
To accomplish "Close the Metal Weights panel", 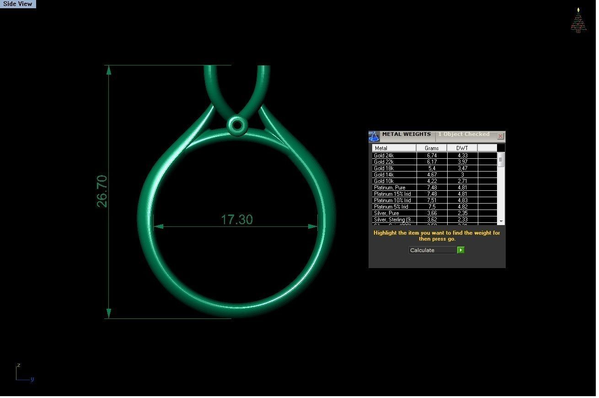I will [500, 136].
